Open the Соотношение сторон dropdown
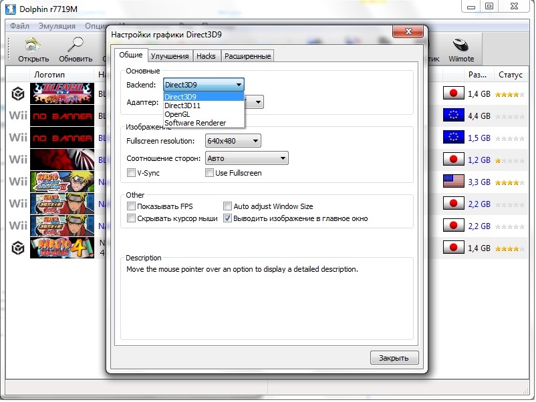The width and height of the screenshot is (536, 402). (x=247, y=158)
